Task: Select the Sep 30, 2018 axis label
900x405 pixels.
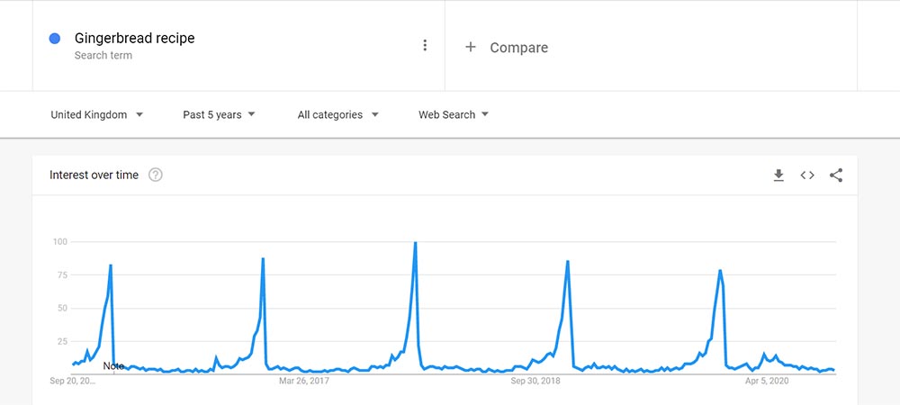Action: (535, 382)
